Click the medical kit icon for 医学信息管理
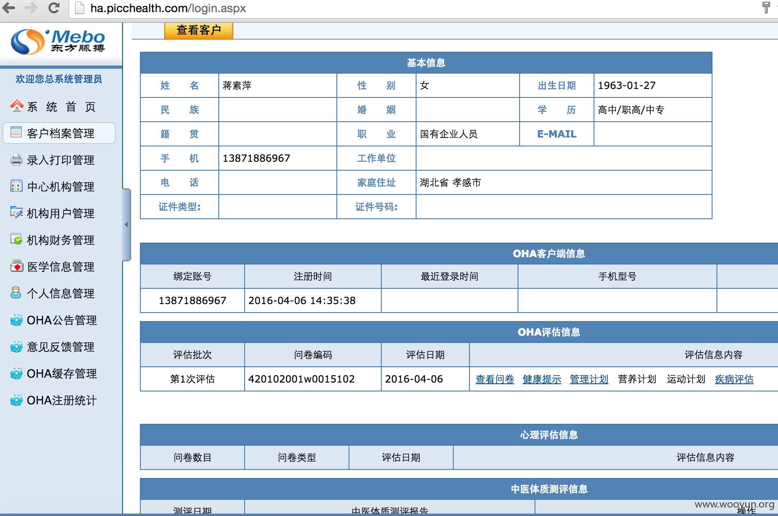Screen dimensions: 778x516 point(17,266)
